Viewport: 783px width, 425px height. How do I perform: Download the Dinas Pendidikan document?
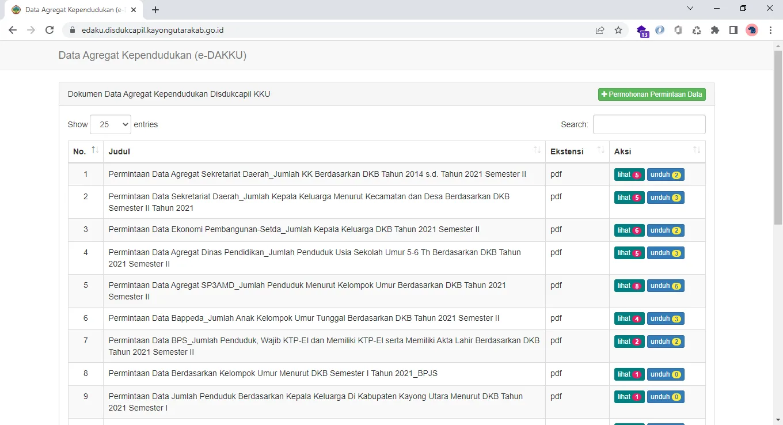[x=666, y=253]
